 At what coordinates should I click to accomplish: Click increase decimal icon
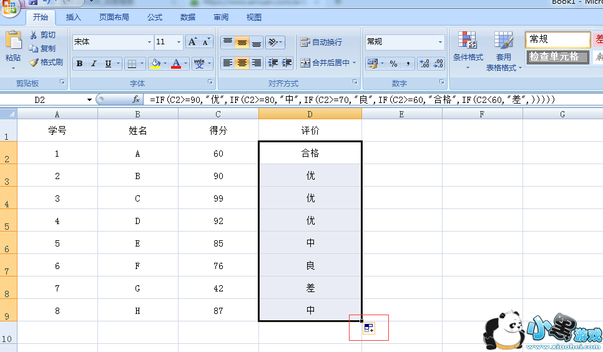[424, 64]
